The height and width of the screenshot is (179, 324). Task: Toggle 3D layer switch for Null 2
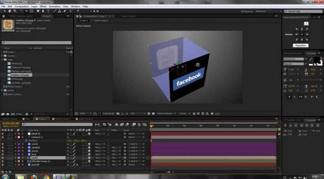coord(89,134)
